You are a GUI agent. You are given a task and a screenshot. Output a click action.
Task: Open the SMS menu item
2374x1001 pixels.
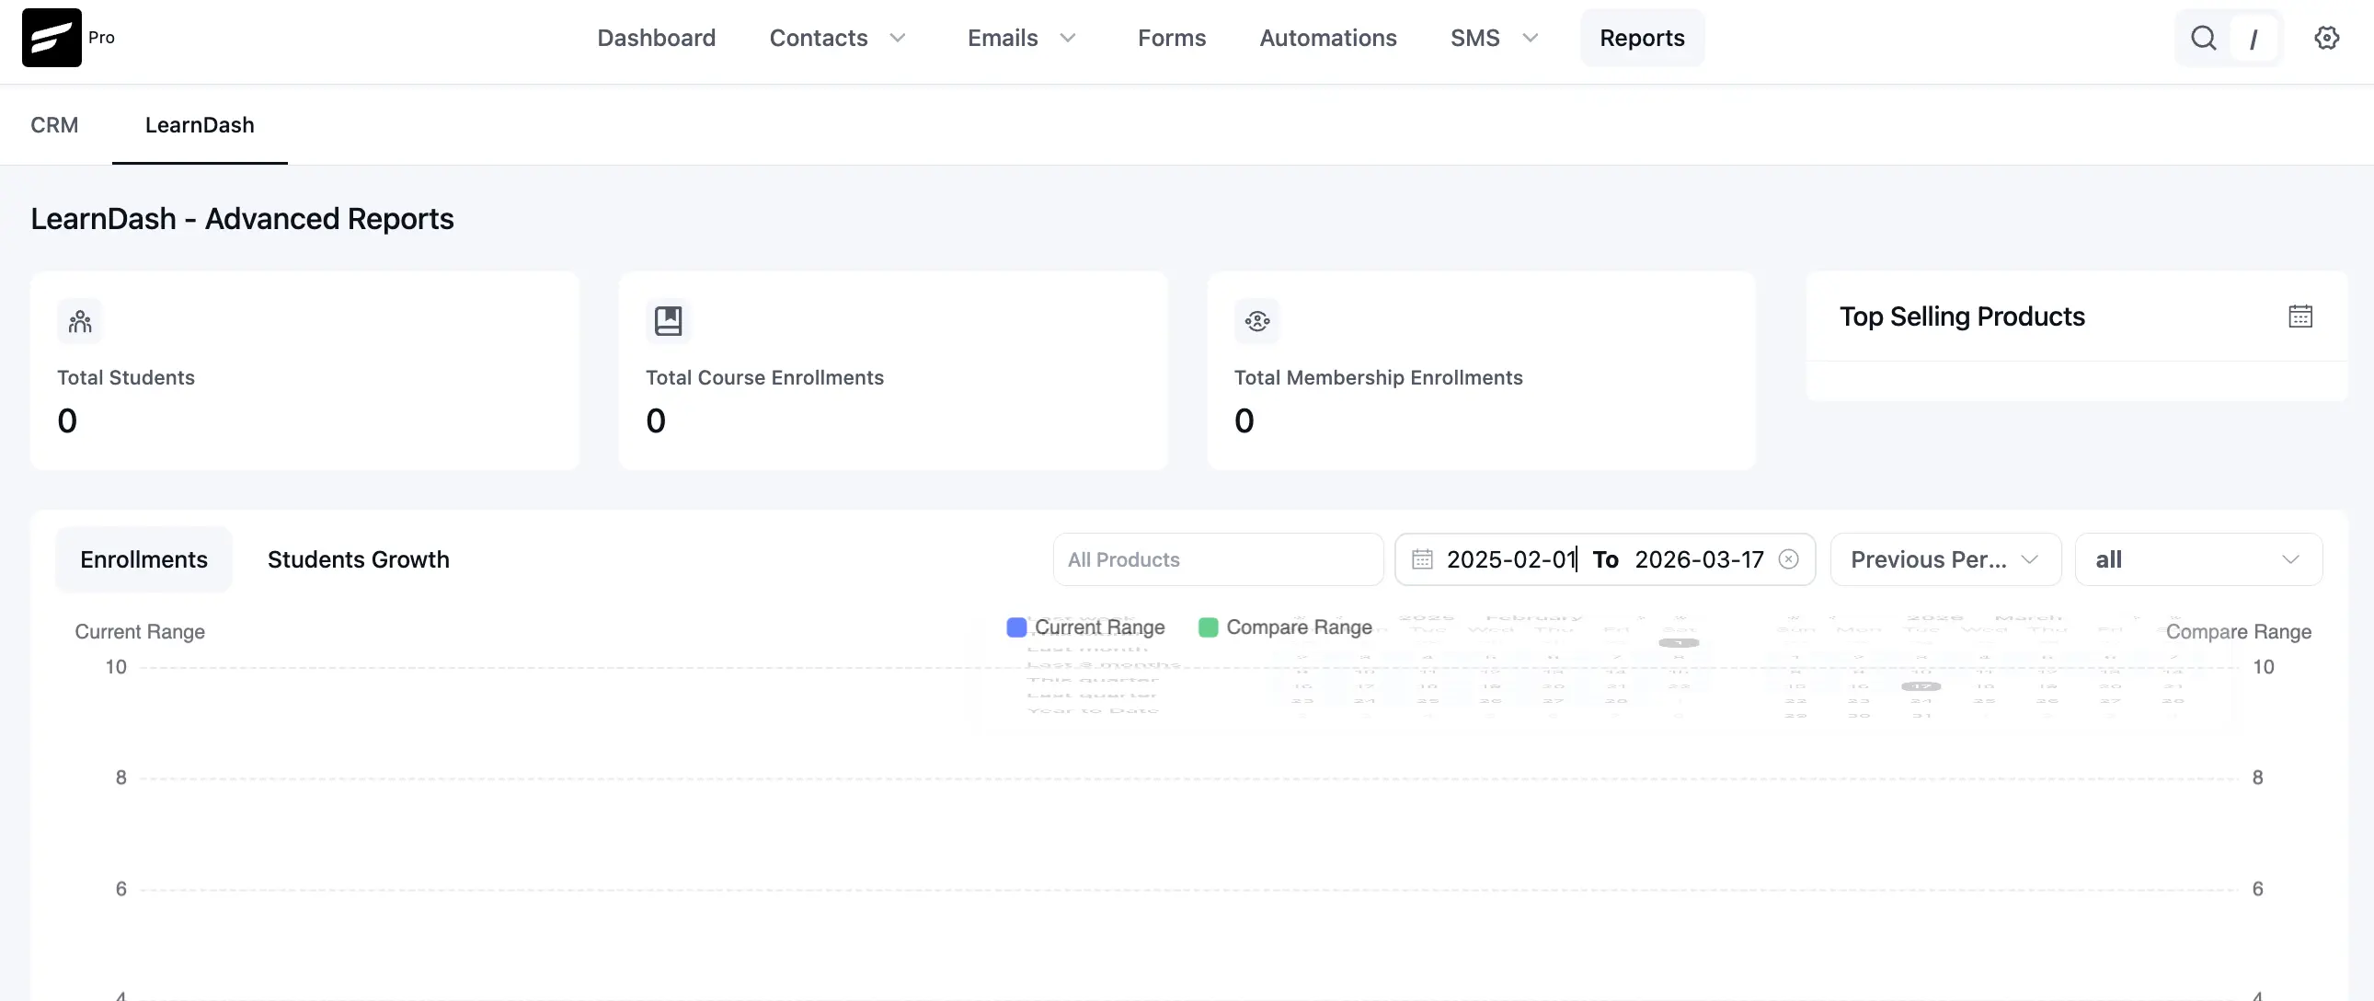coord(1474,38)
